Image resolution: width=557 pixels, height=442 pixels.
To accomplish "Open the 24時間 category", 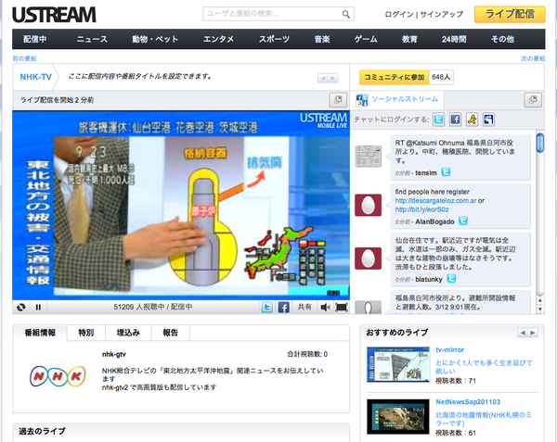I will point(454,39).
